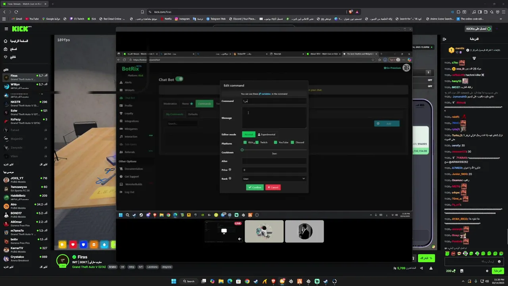508x286 pixels.
Task: Click the Cooldown slider handle
Action: pyautogui.click(x=242, y=150)
